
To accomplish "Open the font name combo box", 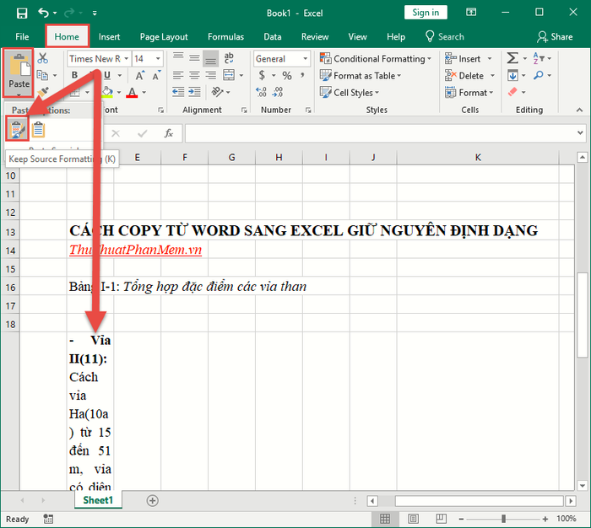I will click(99, 59).
